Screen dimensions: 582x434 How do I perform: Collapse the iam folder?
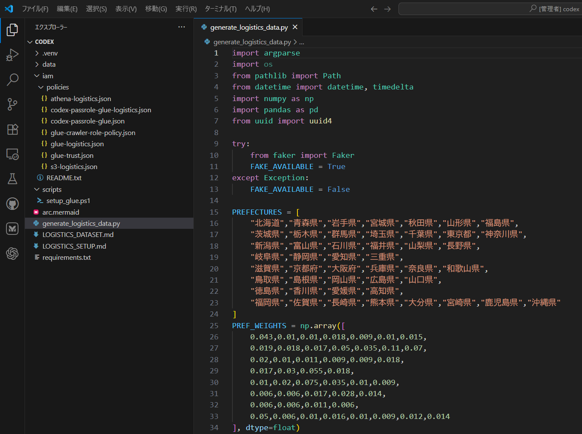(x=47, y=76)
